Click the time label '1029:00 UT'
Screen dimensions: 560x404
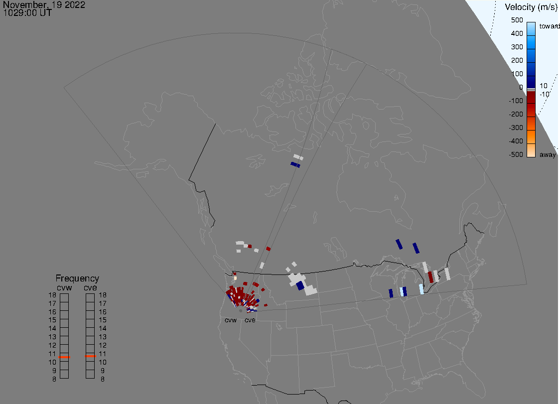27,13
